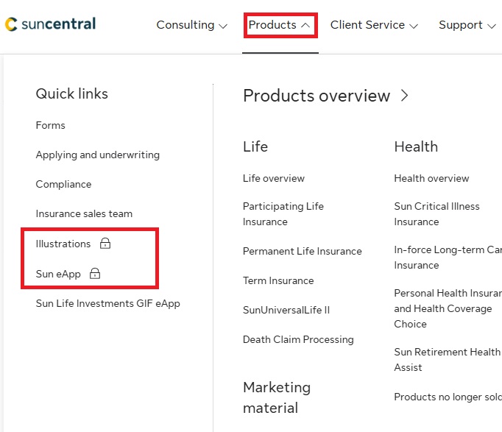Click the lock icon beside Illustrations
Screen dimensions: 502x432
[x=105, y=244]
